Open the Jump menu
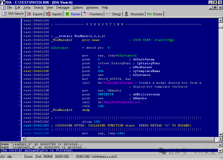The image size is (223, 160). point(27,7)
